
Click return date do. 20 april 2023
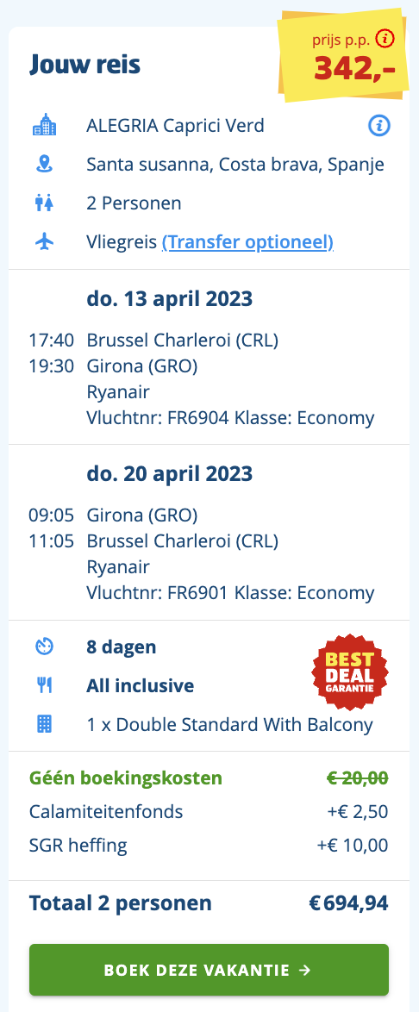pyautogui.click(x=170, y=474)
